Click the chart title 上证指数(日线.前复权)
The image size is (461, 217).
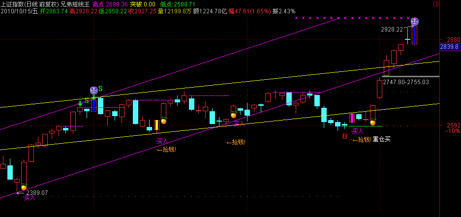(x=30, y=4)
